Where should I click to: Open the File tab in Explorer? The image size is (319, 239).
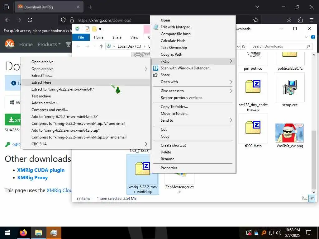(81, 37)
